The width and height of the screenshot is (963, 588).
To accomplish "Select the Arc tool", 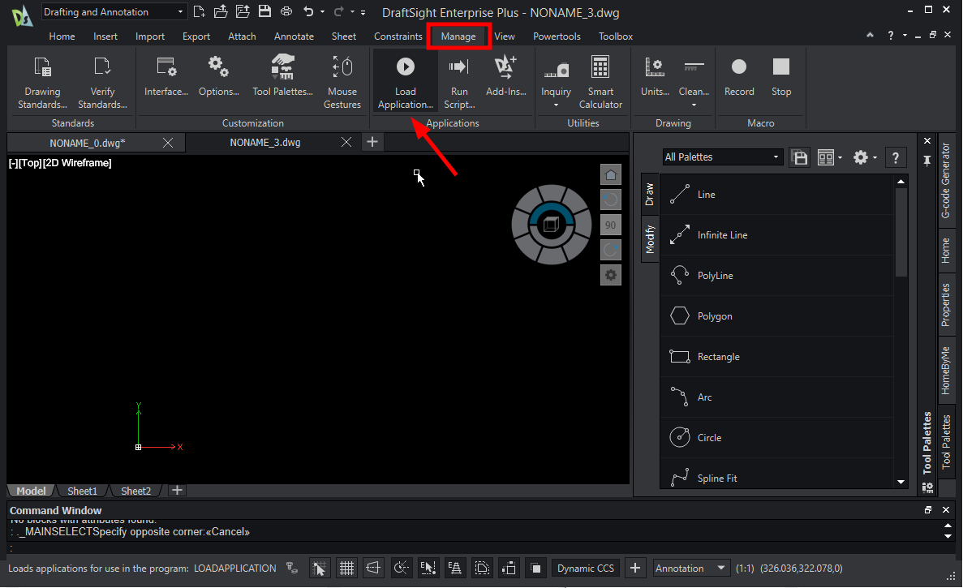I will click(x=777, y=397).
